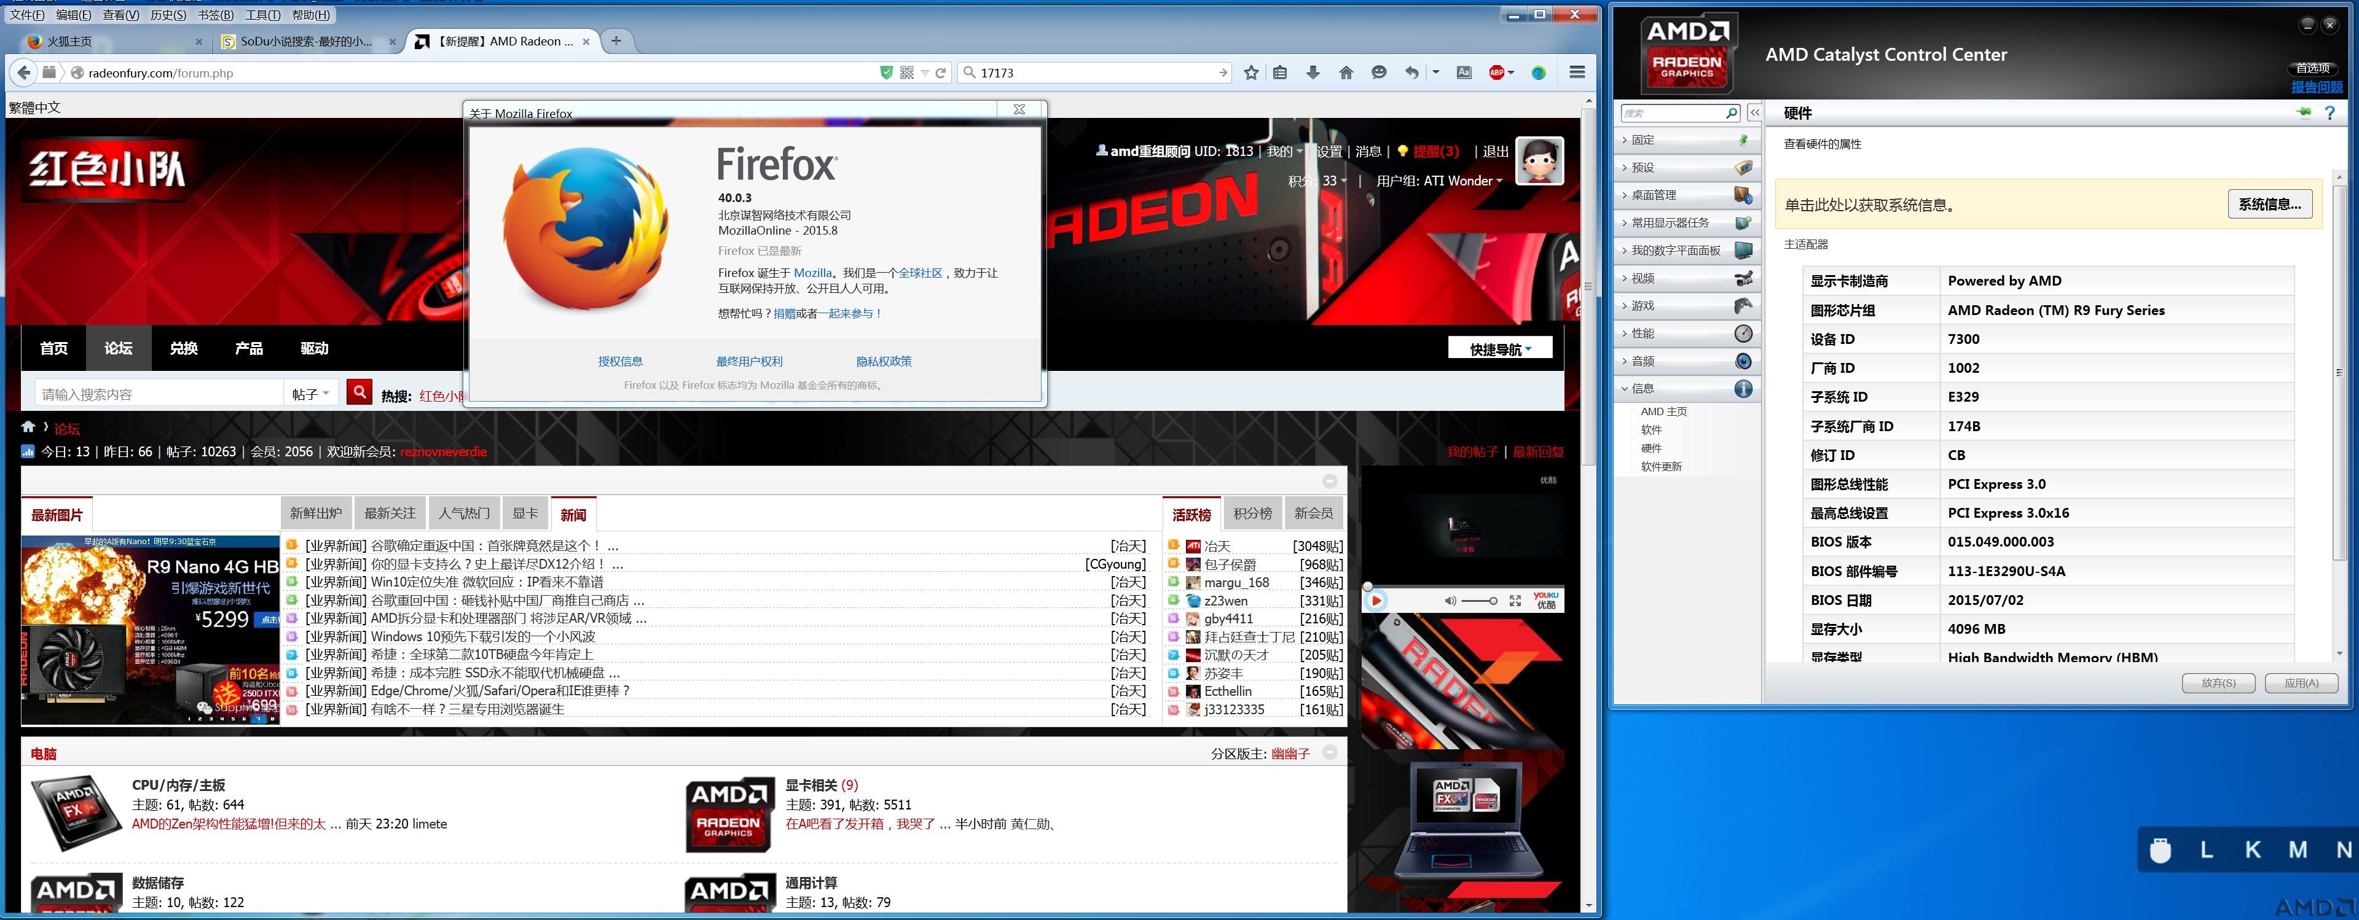Click the 首选项 button in Catalyst

(x=2313, y=68)
